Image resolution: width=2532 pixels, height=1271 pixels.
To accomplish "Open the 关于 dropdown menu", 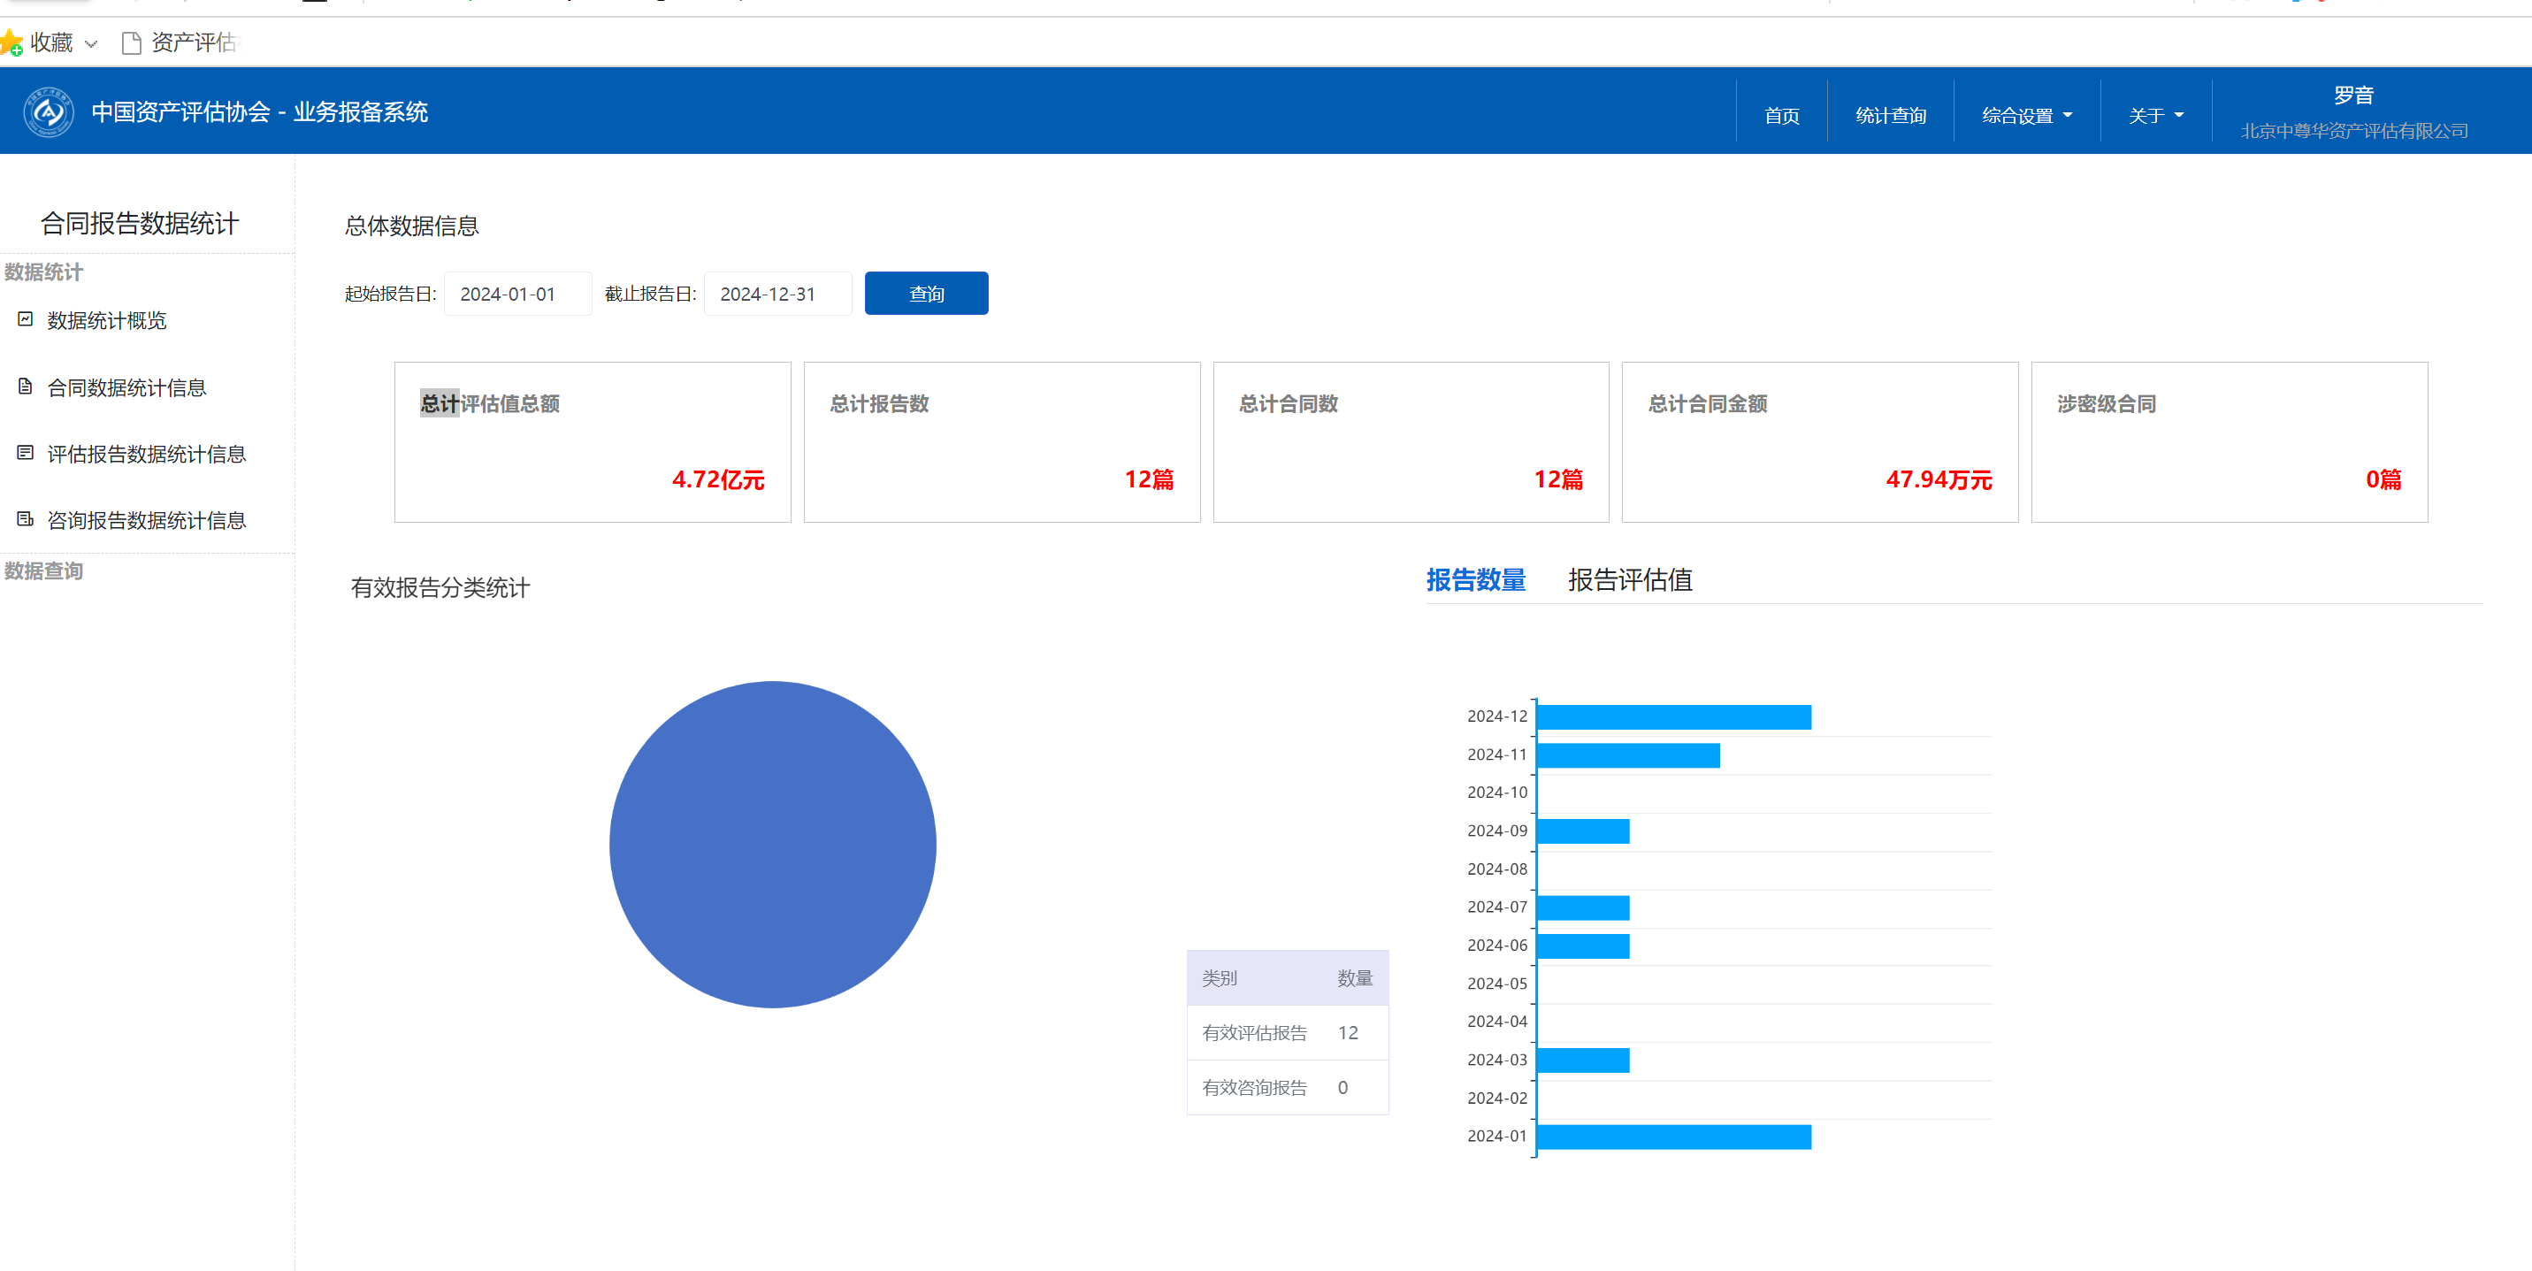I will (x=2154, y=115).
